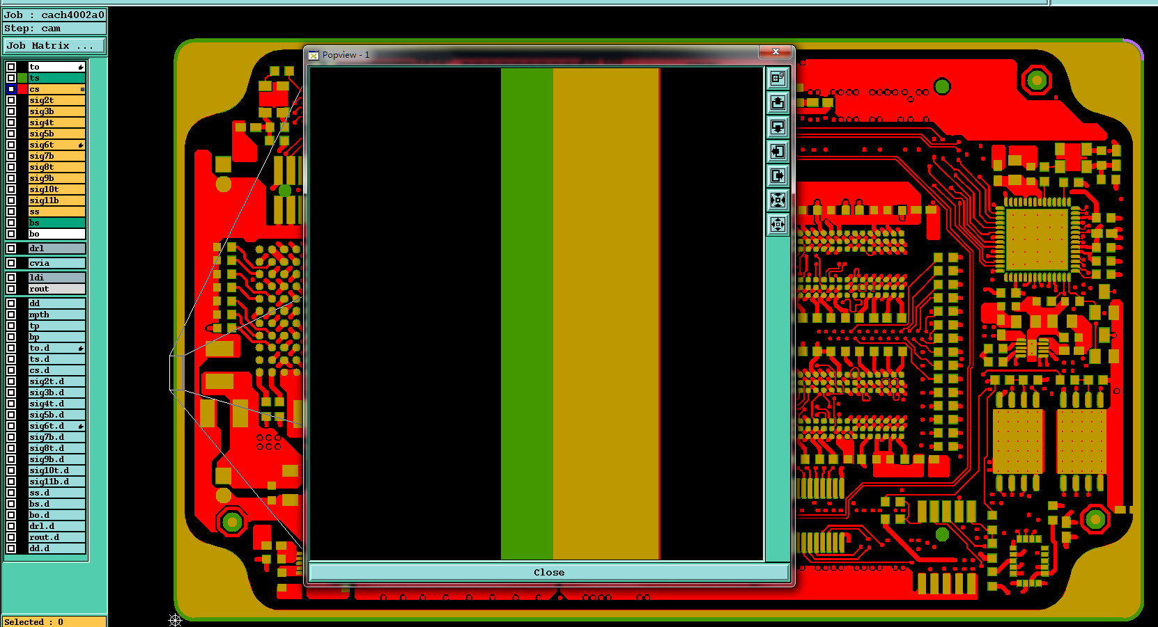Select the 'sig9b' layer name
1158x627 pixels.
(56, 178)
